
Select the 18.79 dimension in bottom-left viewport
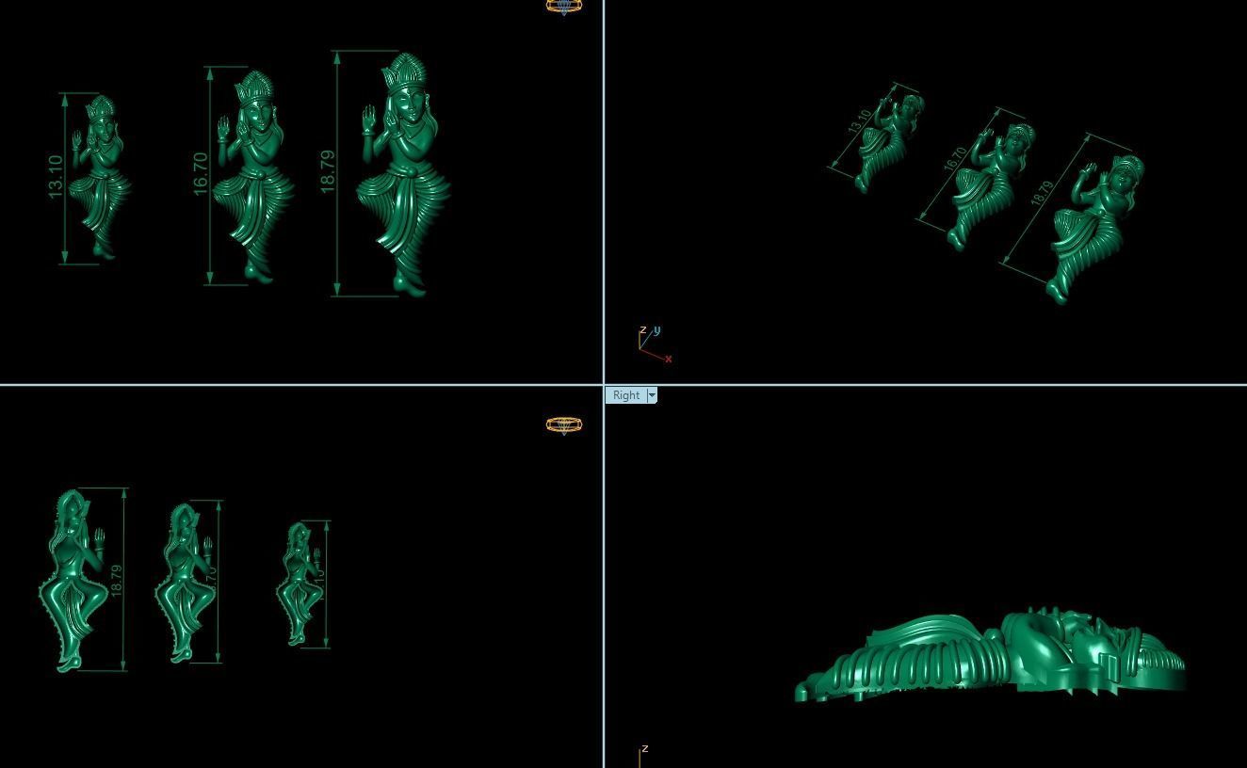pos(116,580)
